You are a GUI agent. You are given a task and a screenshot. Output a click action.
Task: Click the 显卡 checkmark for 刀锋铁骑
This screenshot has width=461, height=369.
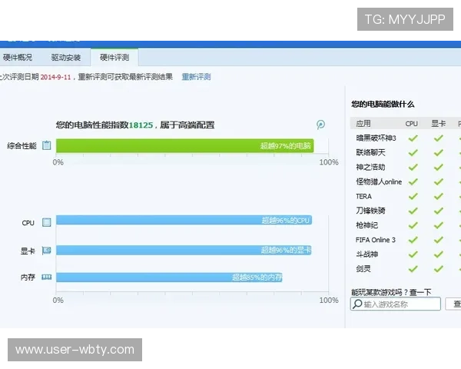(x=439, y=211)
